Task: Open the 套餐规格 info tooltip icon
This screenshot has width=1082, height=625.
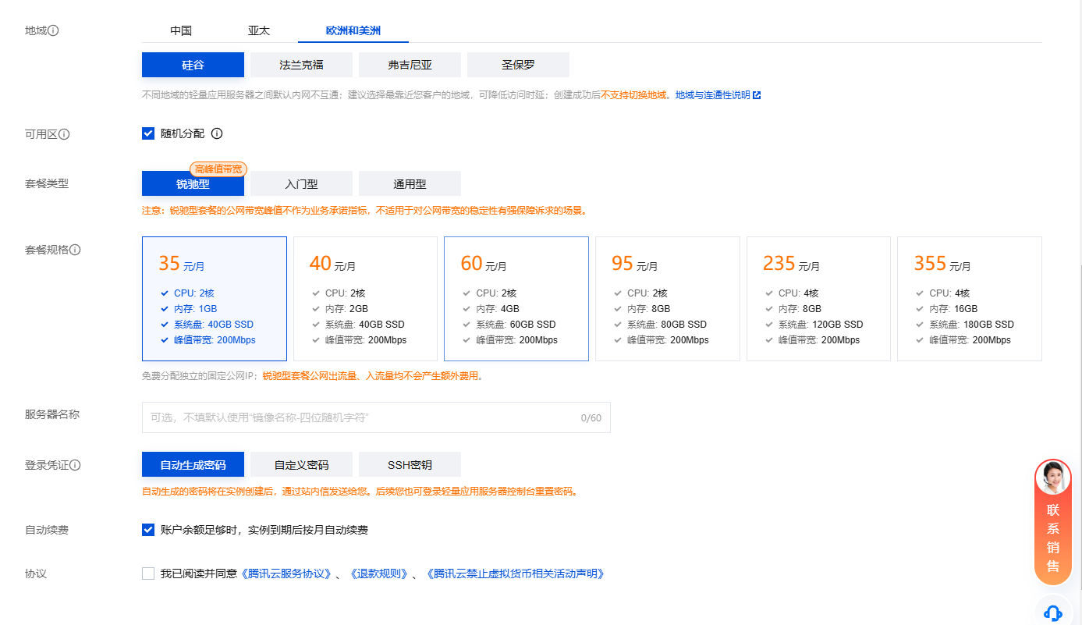Action: 75,250
